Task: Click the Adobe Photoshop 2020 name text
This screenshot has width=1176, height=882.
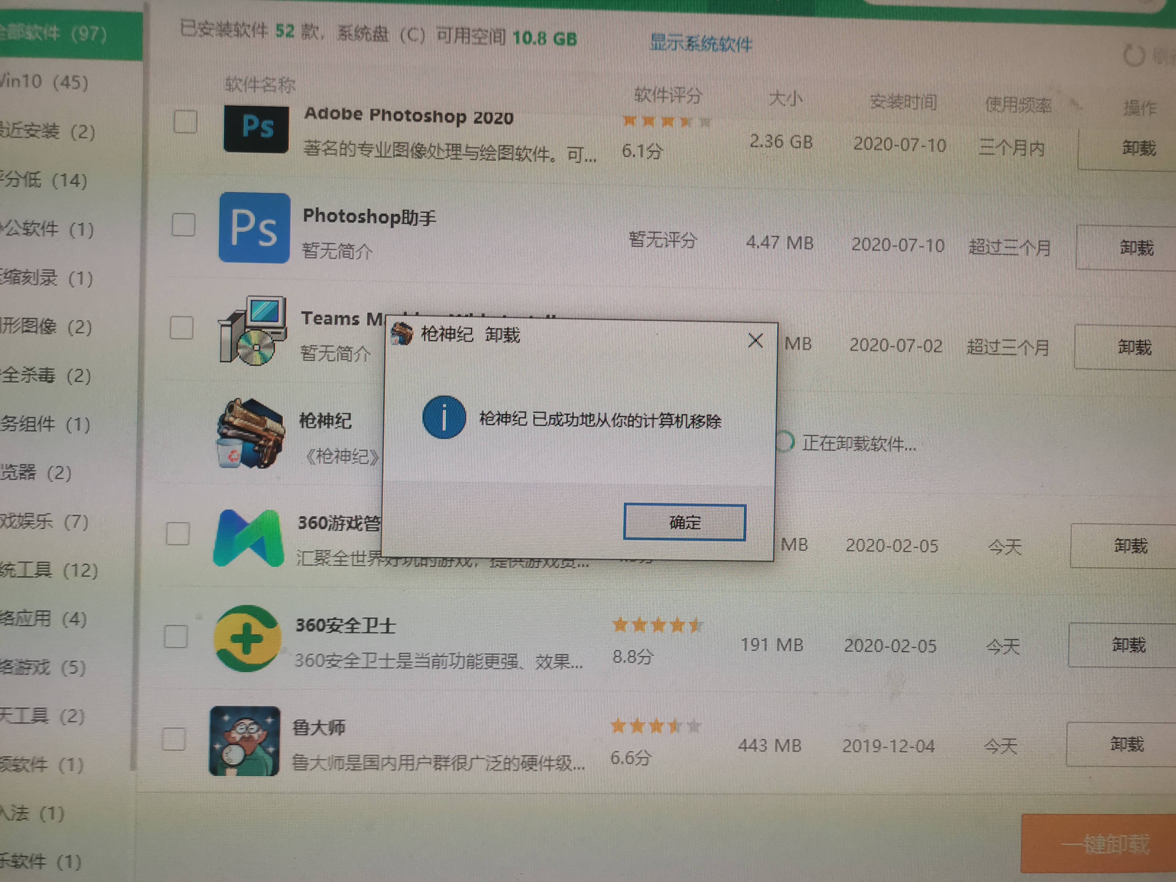Action: [x=409, y=115]
